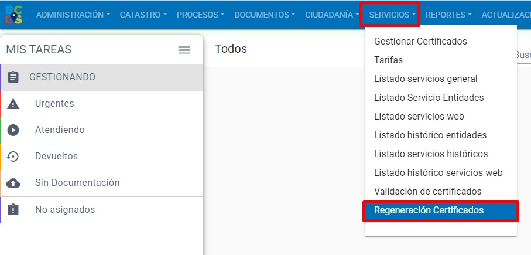This screenshot has width=531, height=255.
Task: Click the Devueltos restore icon
Action: pyautogui.click(x=13, y=157)
